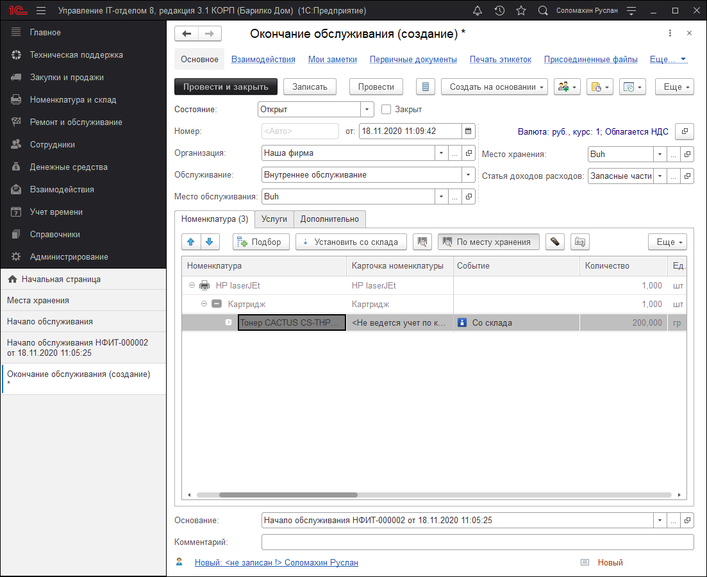Open the history clock icon
This screenshot has height=577, width=707.
coord(499,11)
